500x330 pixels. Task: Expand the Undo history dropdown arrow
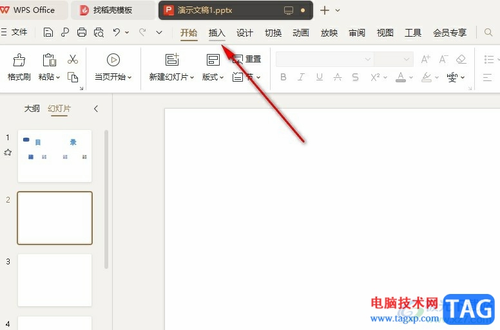(x=127, y=32)
